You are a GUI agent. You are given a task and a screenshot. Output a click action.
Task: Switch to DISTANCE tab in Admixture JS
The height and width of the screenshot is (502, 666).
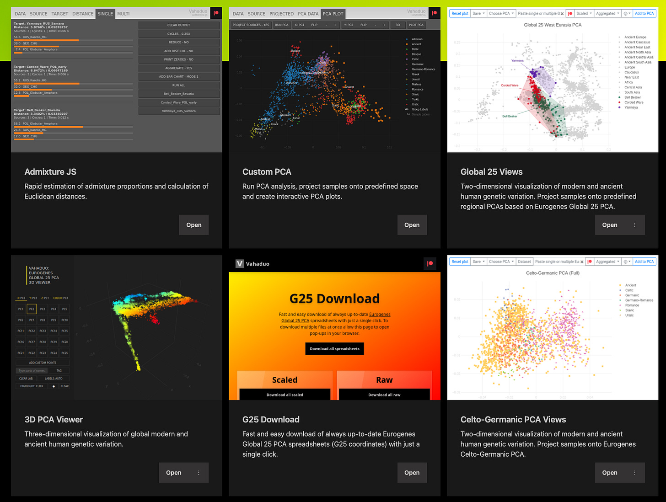pos(83,14)
